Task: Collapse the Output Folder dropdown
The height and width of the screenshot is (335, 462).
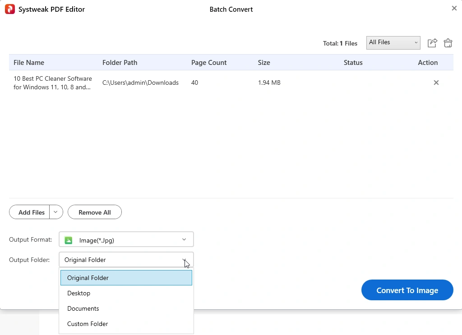Action: (x=126, y=260)
